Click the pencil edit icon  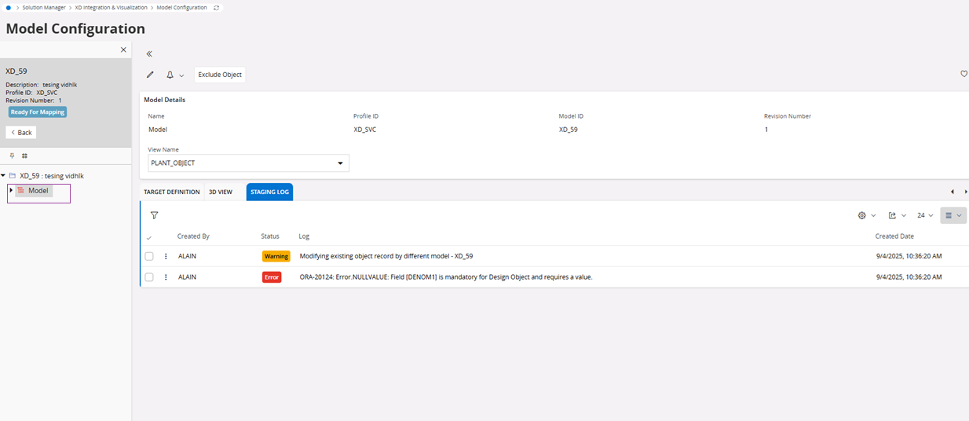point(150,75)
